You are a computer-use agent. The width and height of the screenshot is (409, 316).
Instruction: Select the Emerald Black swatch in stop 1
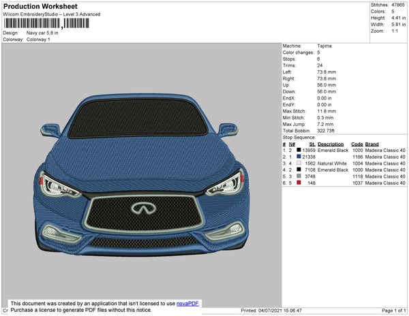(x=298, y=150)
